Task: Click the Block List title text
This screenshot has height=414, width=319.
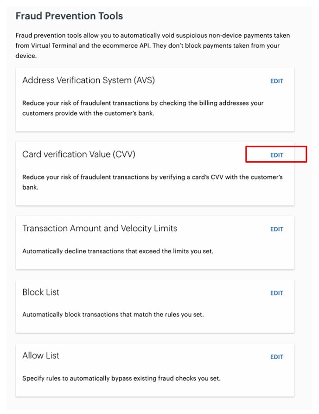Action: tap(41, 292)
